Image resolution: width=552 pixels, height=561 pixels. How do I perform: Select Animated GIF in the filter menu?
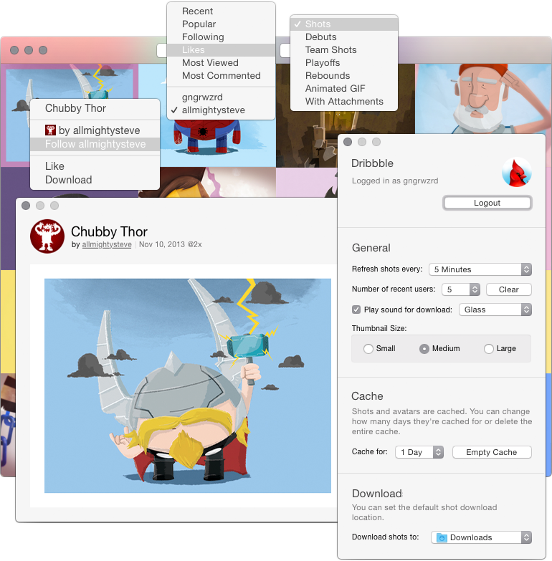click(x=335, y=89)
